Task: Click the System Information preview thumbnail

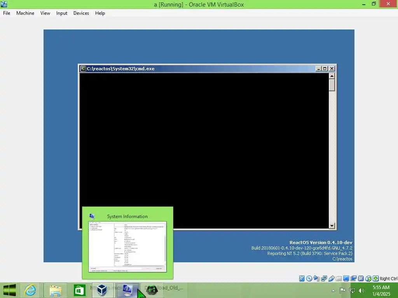Action: pyautogui.click(x=127, y=247)
